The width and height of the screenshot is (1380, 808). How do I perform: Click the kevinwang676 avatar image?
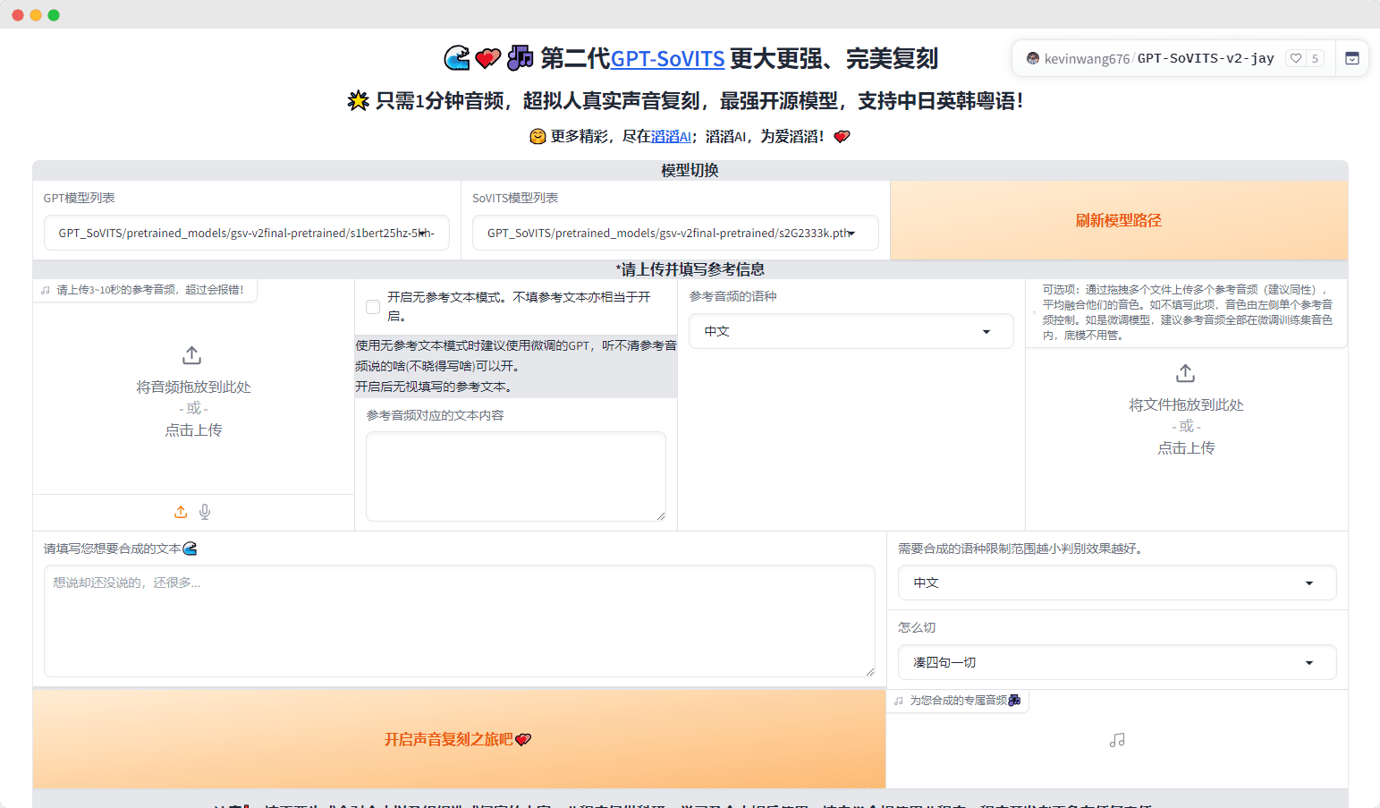[1033, 58]
